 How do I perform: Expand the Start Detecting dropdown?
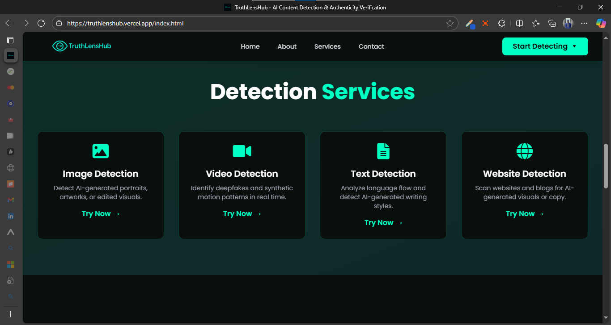point(545,46)
